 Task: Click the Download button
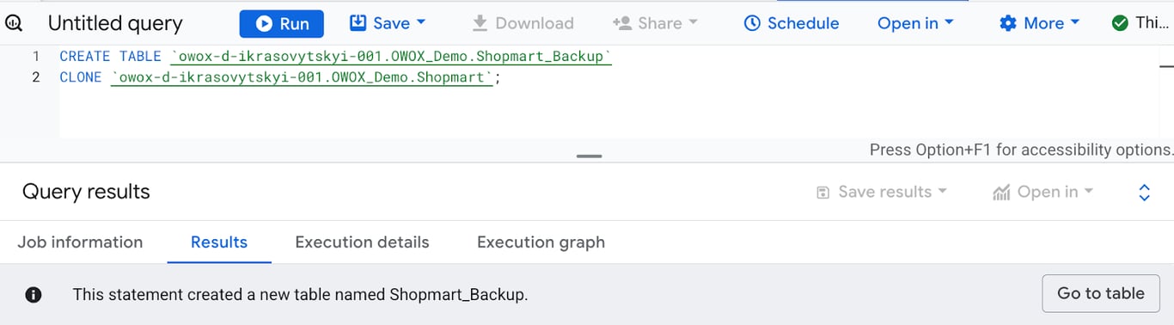click(523, 23)
